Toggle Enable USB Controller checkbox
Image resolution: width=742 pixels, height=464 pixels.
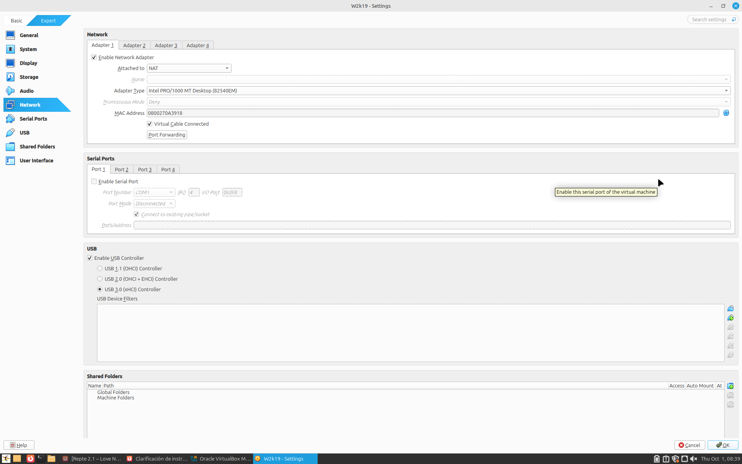click(x=90, y=258)
